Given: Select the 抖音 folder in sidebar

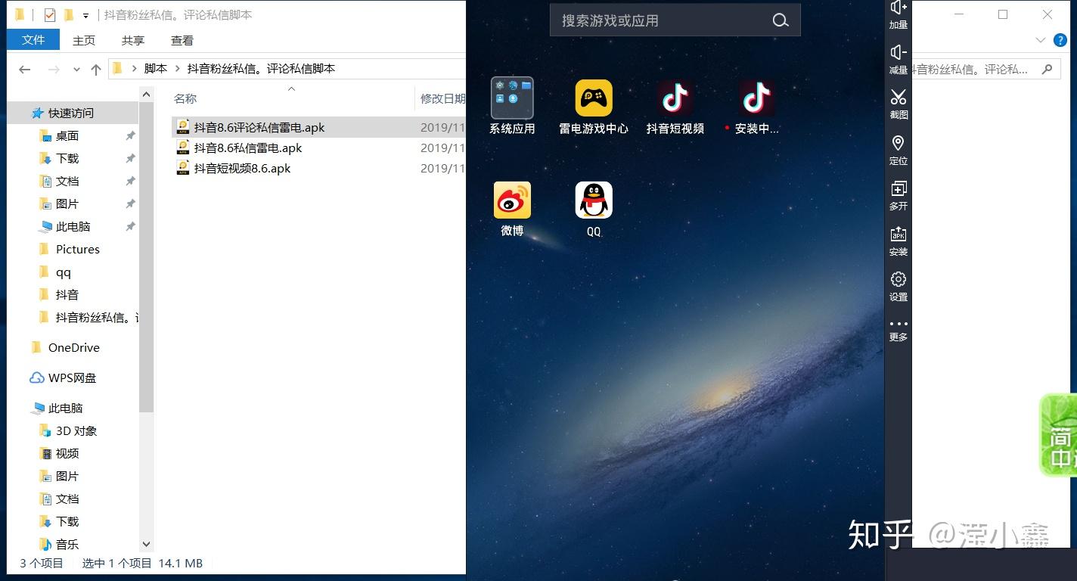Looking at the screenshot, I should [67, 294].
